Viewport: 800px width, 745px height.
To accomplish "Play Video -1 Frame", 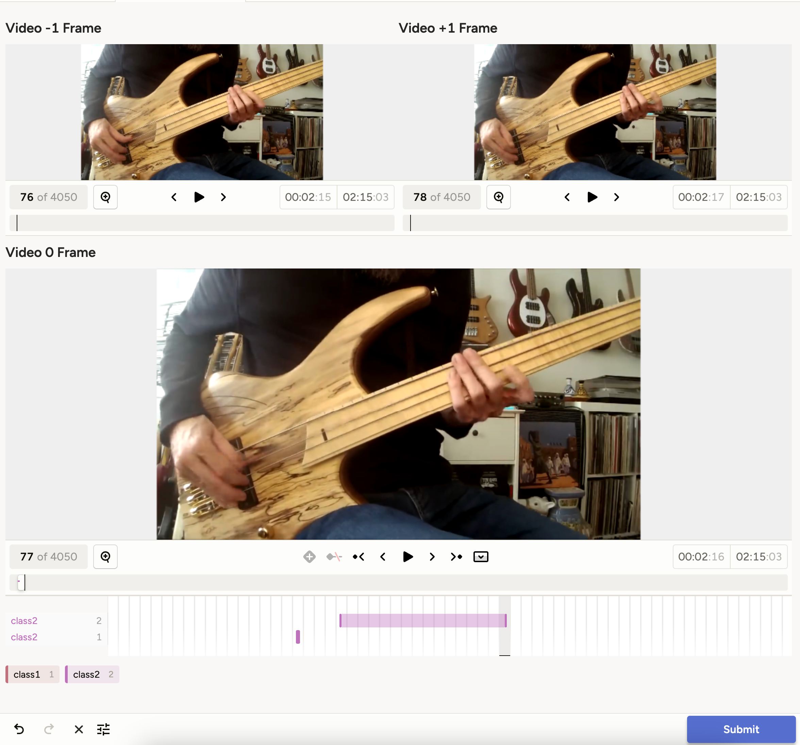I will click(198, 197).
